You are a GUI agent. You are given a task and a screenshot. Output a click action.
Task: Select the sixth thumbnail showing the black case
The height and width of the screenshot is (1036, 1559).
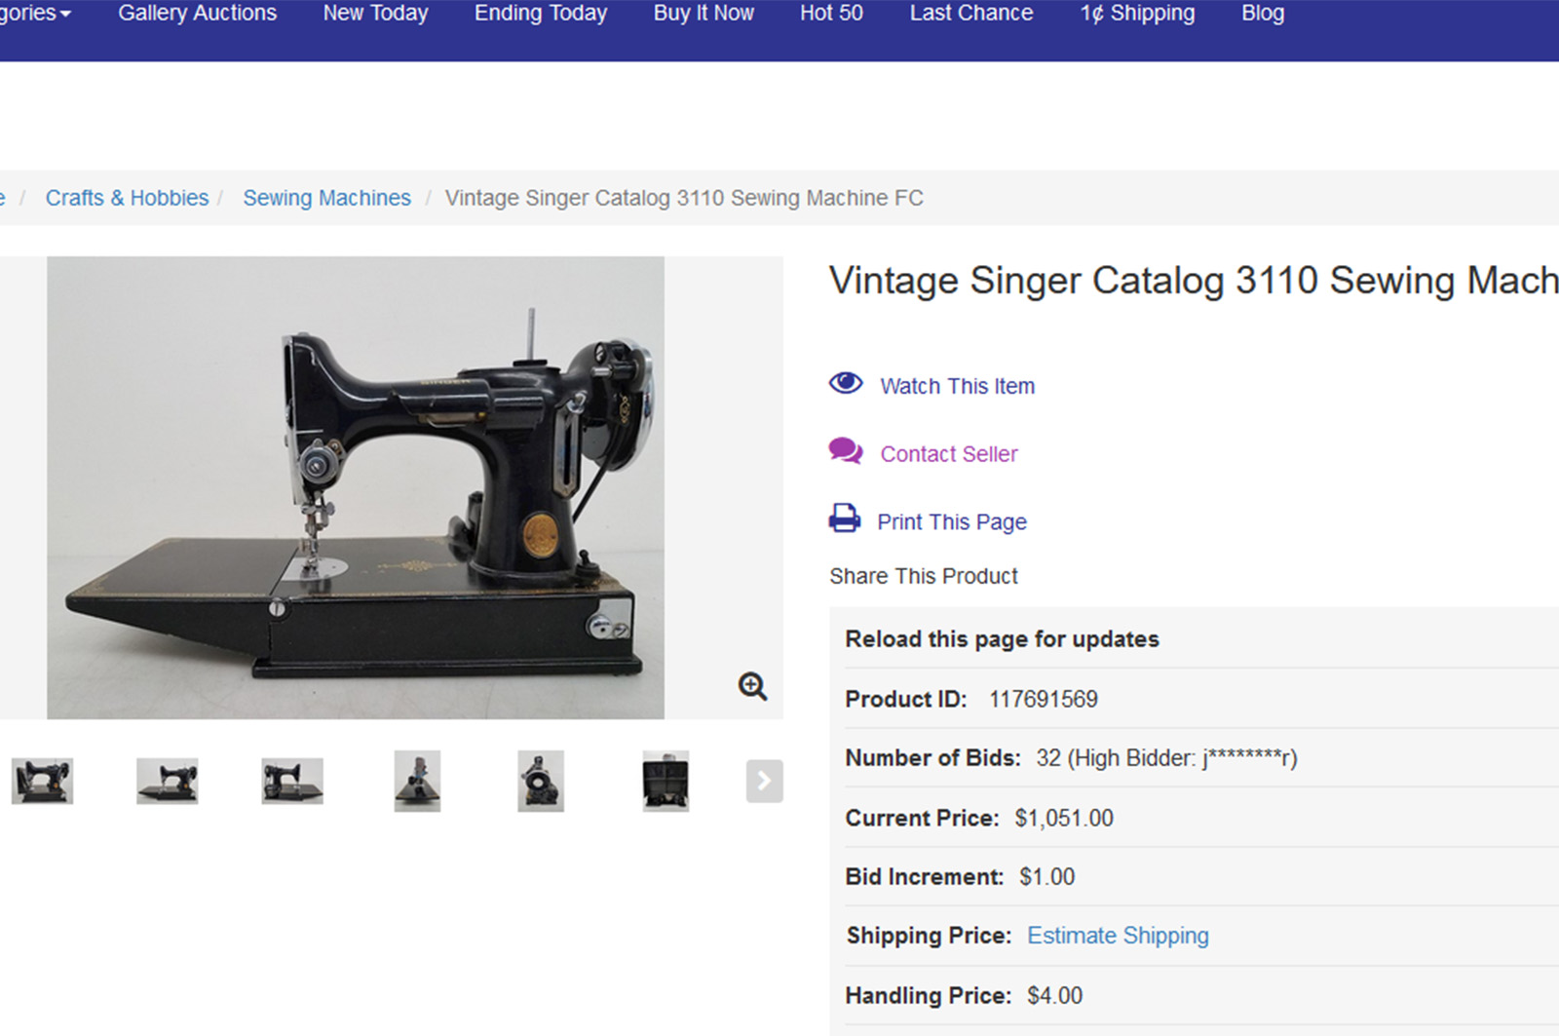(665, 781)
